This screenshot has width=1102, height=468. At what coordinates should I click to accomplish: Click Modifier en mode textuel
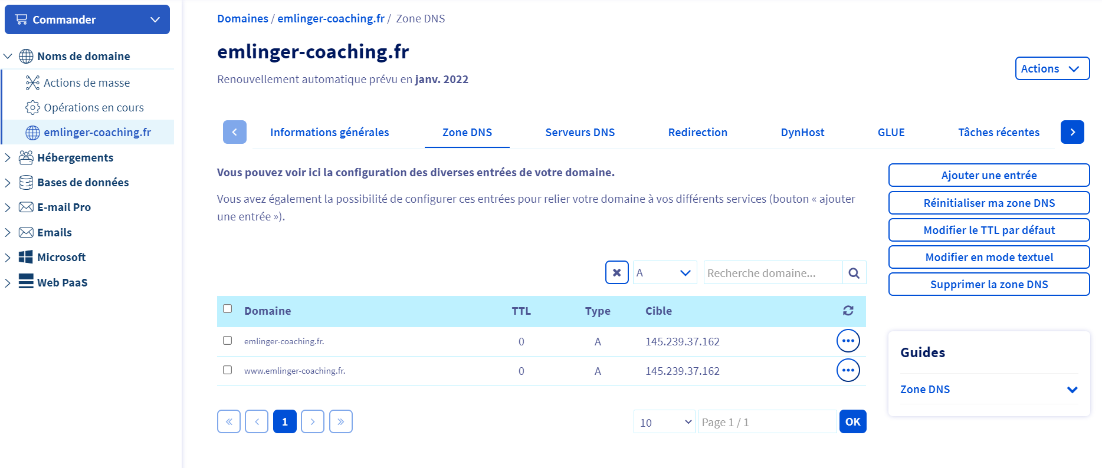[989, 257]
